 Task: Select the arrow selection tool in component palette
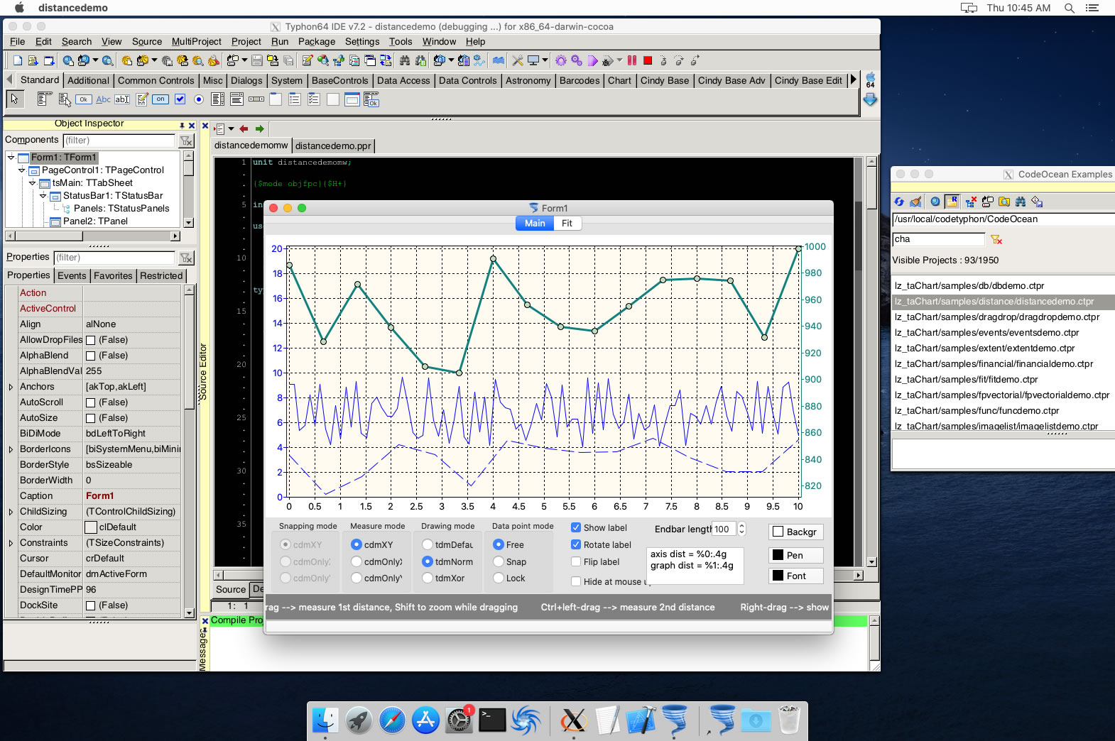pyautogui.click(x=14, y=99)
